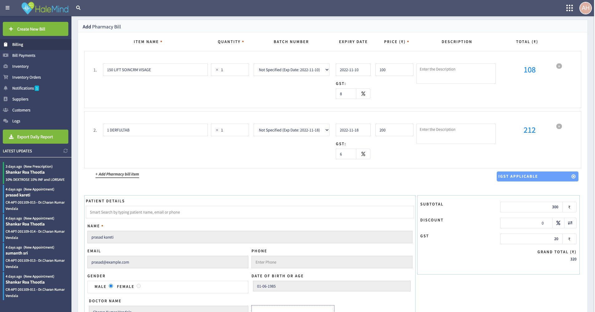Go to Inventory Orders in the sidebar
Image resolution: width=595 pixels, height=312 pixels.
[36, 77]
